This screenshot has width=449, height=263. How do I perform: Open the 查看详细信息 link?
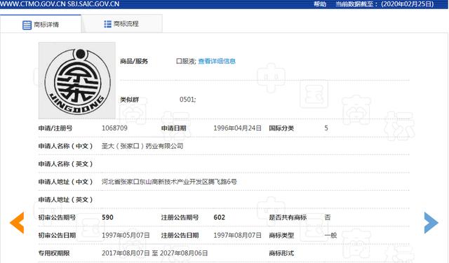pyautogui.click(x=217, y=61)
